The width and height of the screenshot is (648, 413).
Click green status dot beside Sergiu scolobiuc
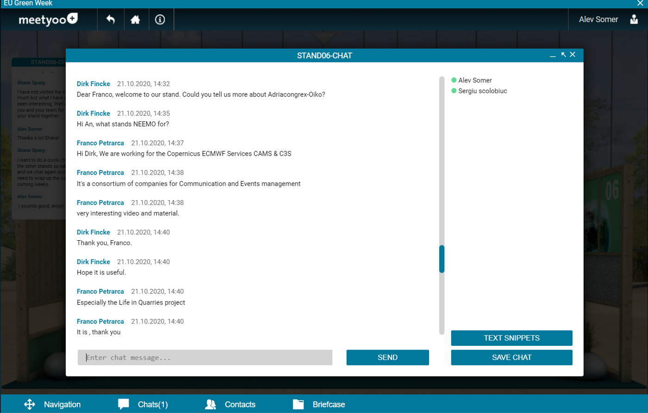pos(454,91)
